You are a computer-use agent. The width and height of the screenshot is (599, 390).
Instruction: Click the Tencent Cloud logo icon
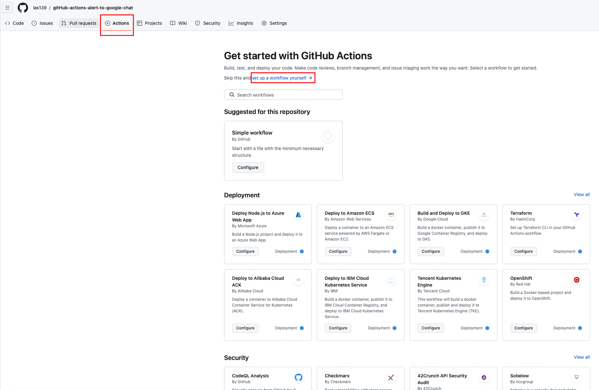click(484, 280)
